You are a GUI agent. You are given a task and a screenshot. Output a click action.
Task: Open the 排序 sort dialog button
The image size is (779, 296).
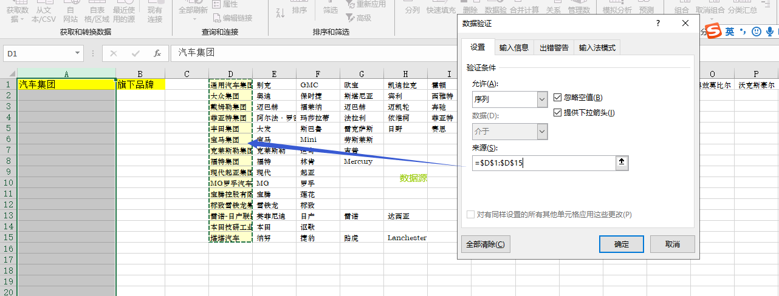[x=300, y=8]
